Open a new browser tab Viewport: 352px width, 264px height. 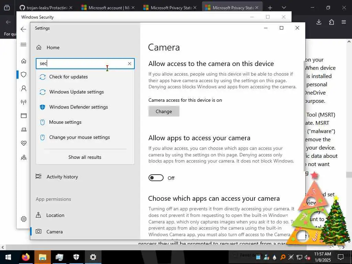[x=270, y=8]
